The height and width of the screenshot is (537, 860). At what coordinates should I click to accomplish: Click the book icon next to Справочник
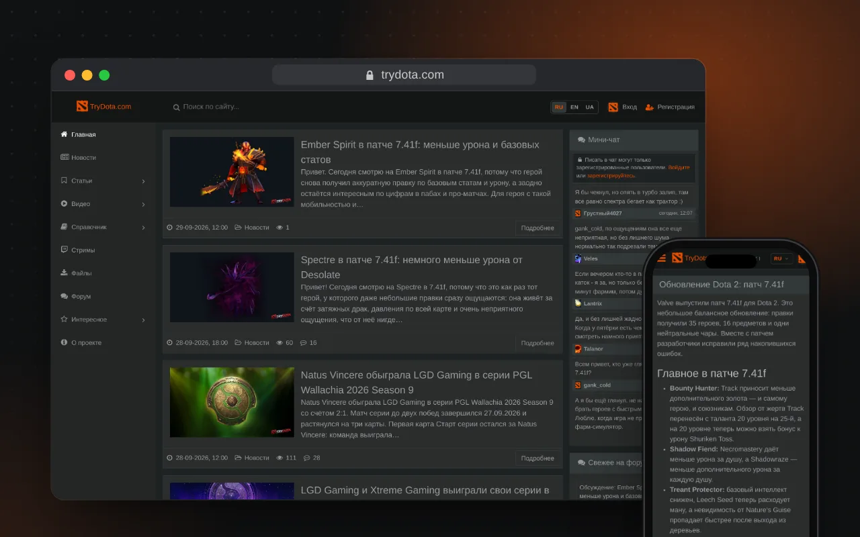64,227
